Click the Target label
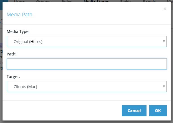The height and width of the screenshot is (123, 173). click(x=13, y=77)
